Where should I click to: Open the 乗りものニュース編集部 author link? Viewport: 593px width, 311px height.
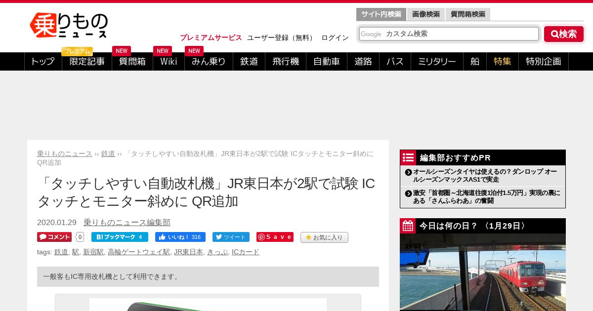click(127, 223)
